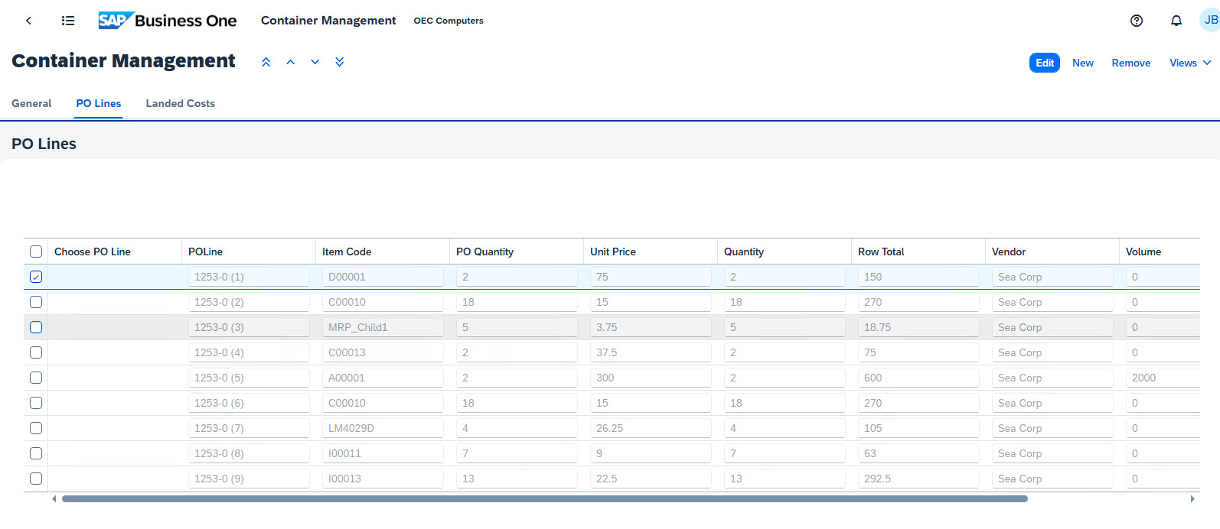
Task: Click the POLine column header
Action: pos(249,252)
